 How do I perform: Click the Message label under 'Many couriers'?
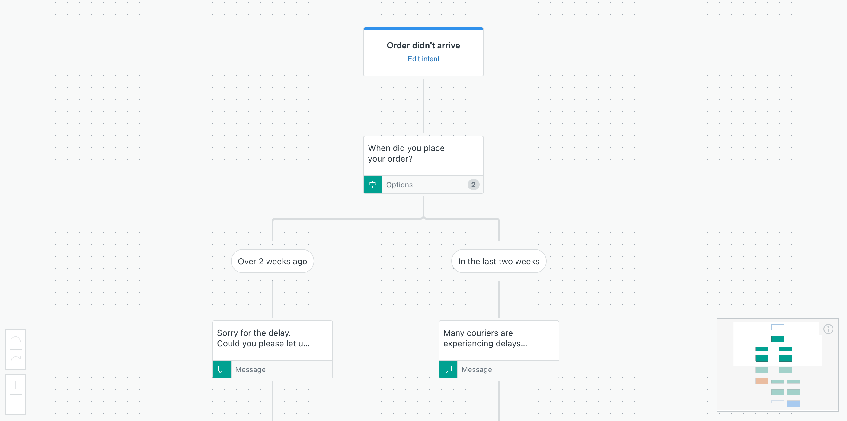coord(476,370)
